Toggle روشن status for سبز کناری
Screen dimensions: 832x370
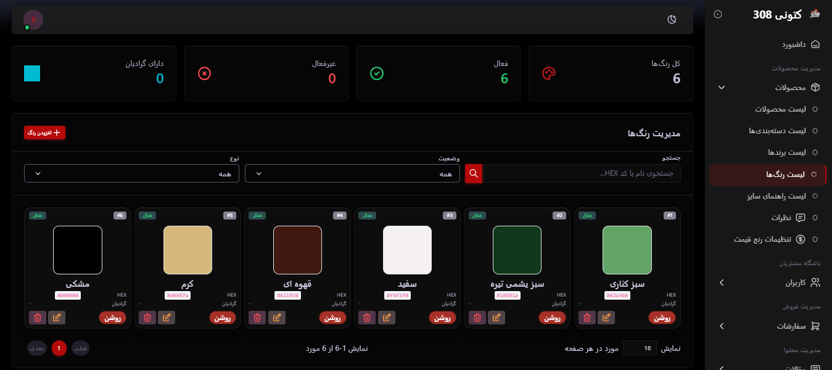(x=662, y=318)
